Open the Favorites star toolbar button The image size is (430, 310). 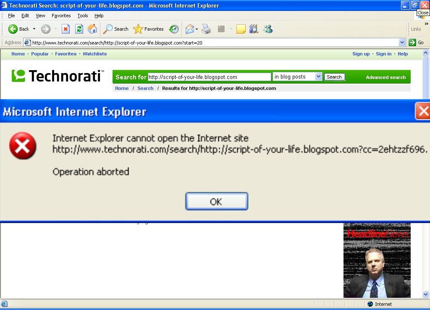138,29
